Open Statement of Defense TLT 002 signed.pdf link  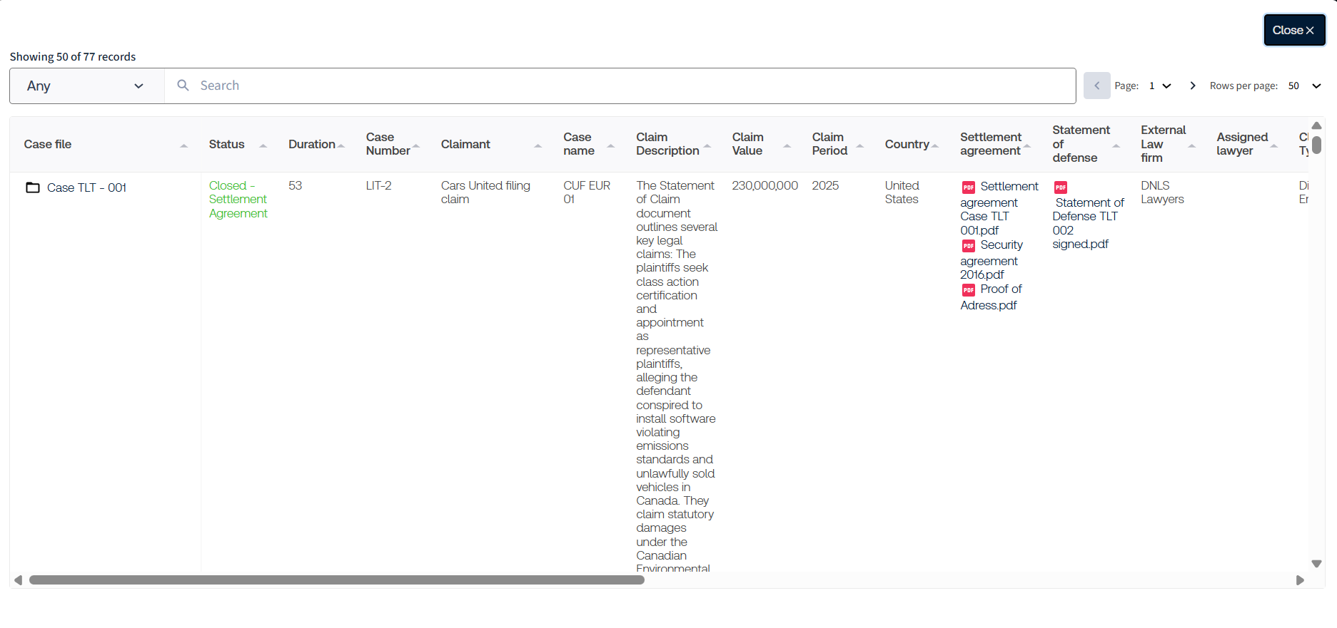pos(1088,223)
